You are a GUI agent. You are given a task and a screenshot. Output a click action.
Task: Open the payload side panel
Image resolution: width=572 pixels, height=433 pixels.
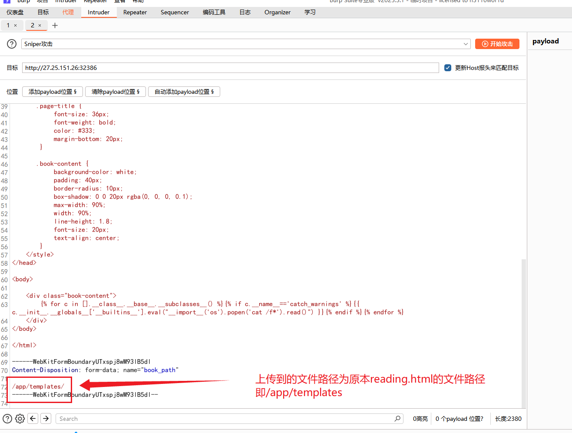click(x=546, y=41)
